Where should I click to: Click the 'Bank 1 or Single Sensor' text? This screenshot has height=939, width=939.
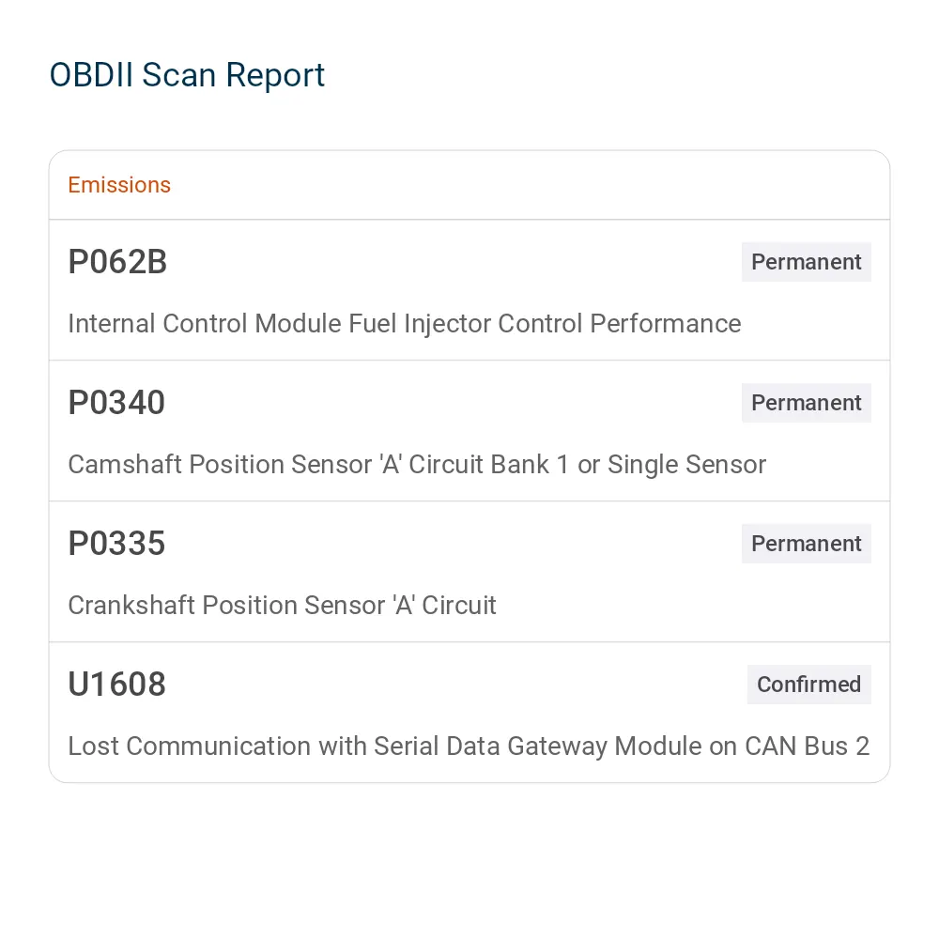[628, 464]
